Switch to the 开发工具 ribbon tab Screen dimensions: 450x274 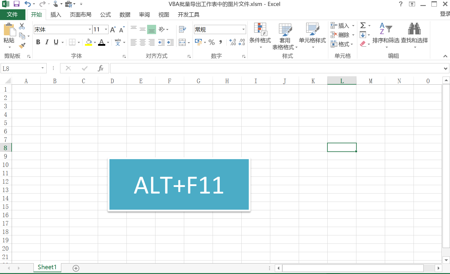coord(189,15)
